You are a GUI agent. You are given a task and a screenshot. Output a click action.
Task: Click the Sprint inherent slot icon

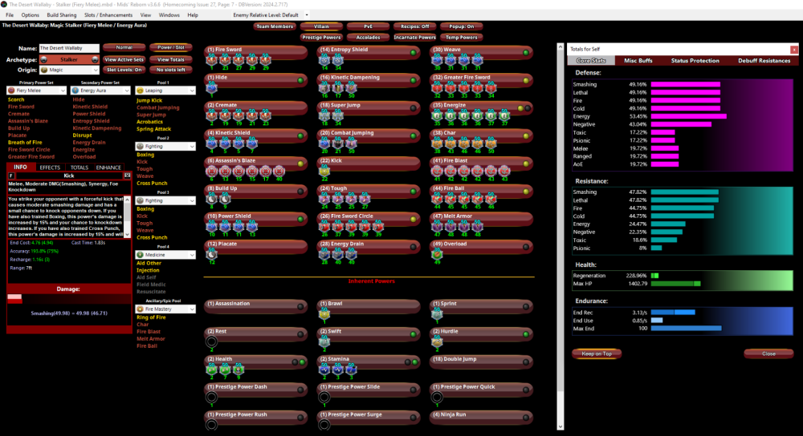point(437,314)
